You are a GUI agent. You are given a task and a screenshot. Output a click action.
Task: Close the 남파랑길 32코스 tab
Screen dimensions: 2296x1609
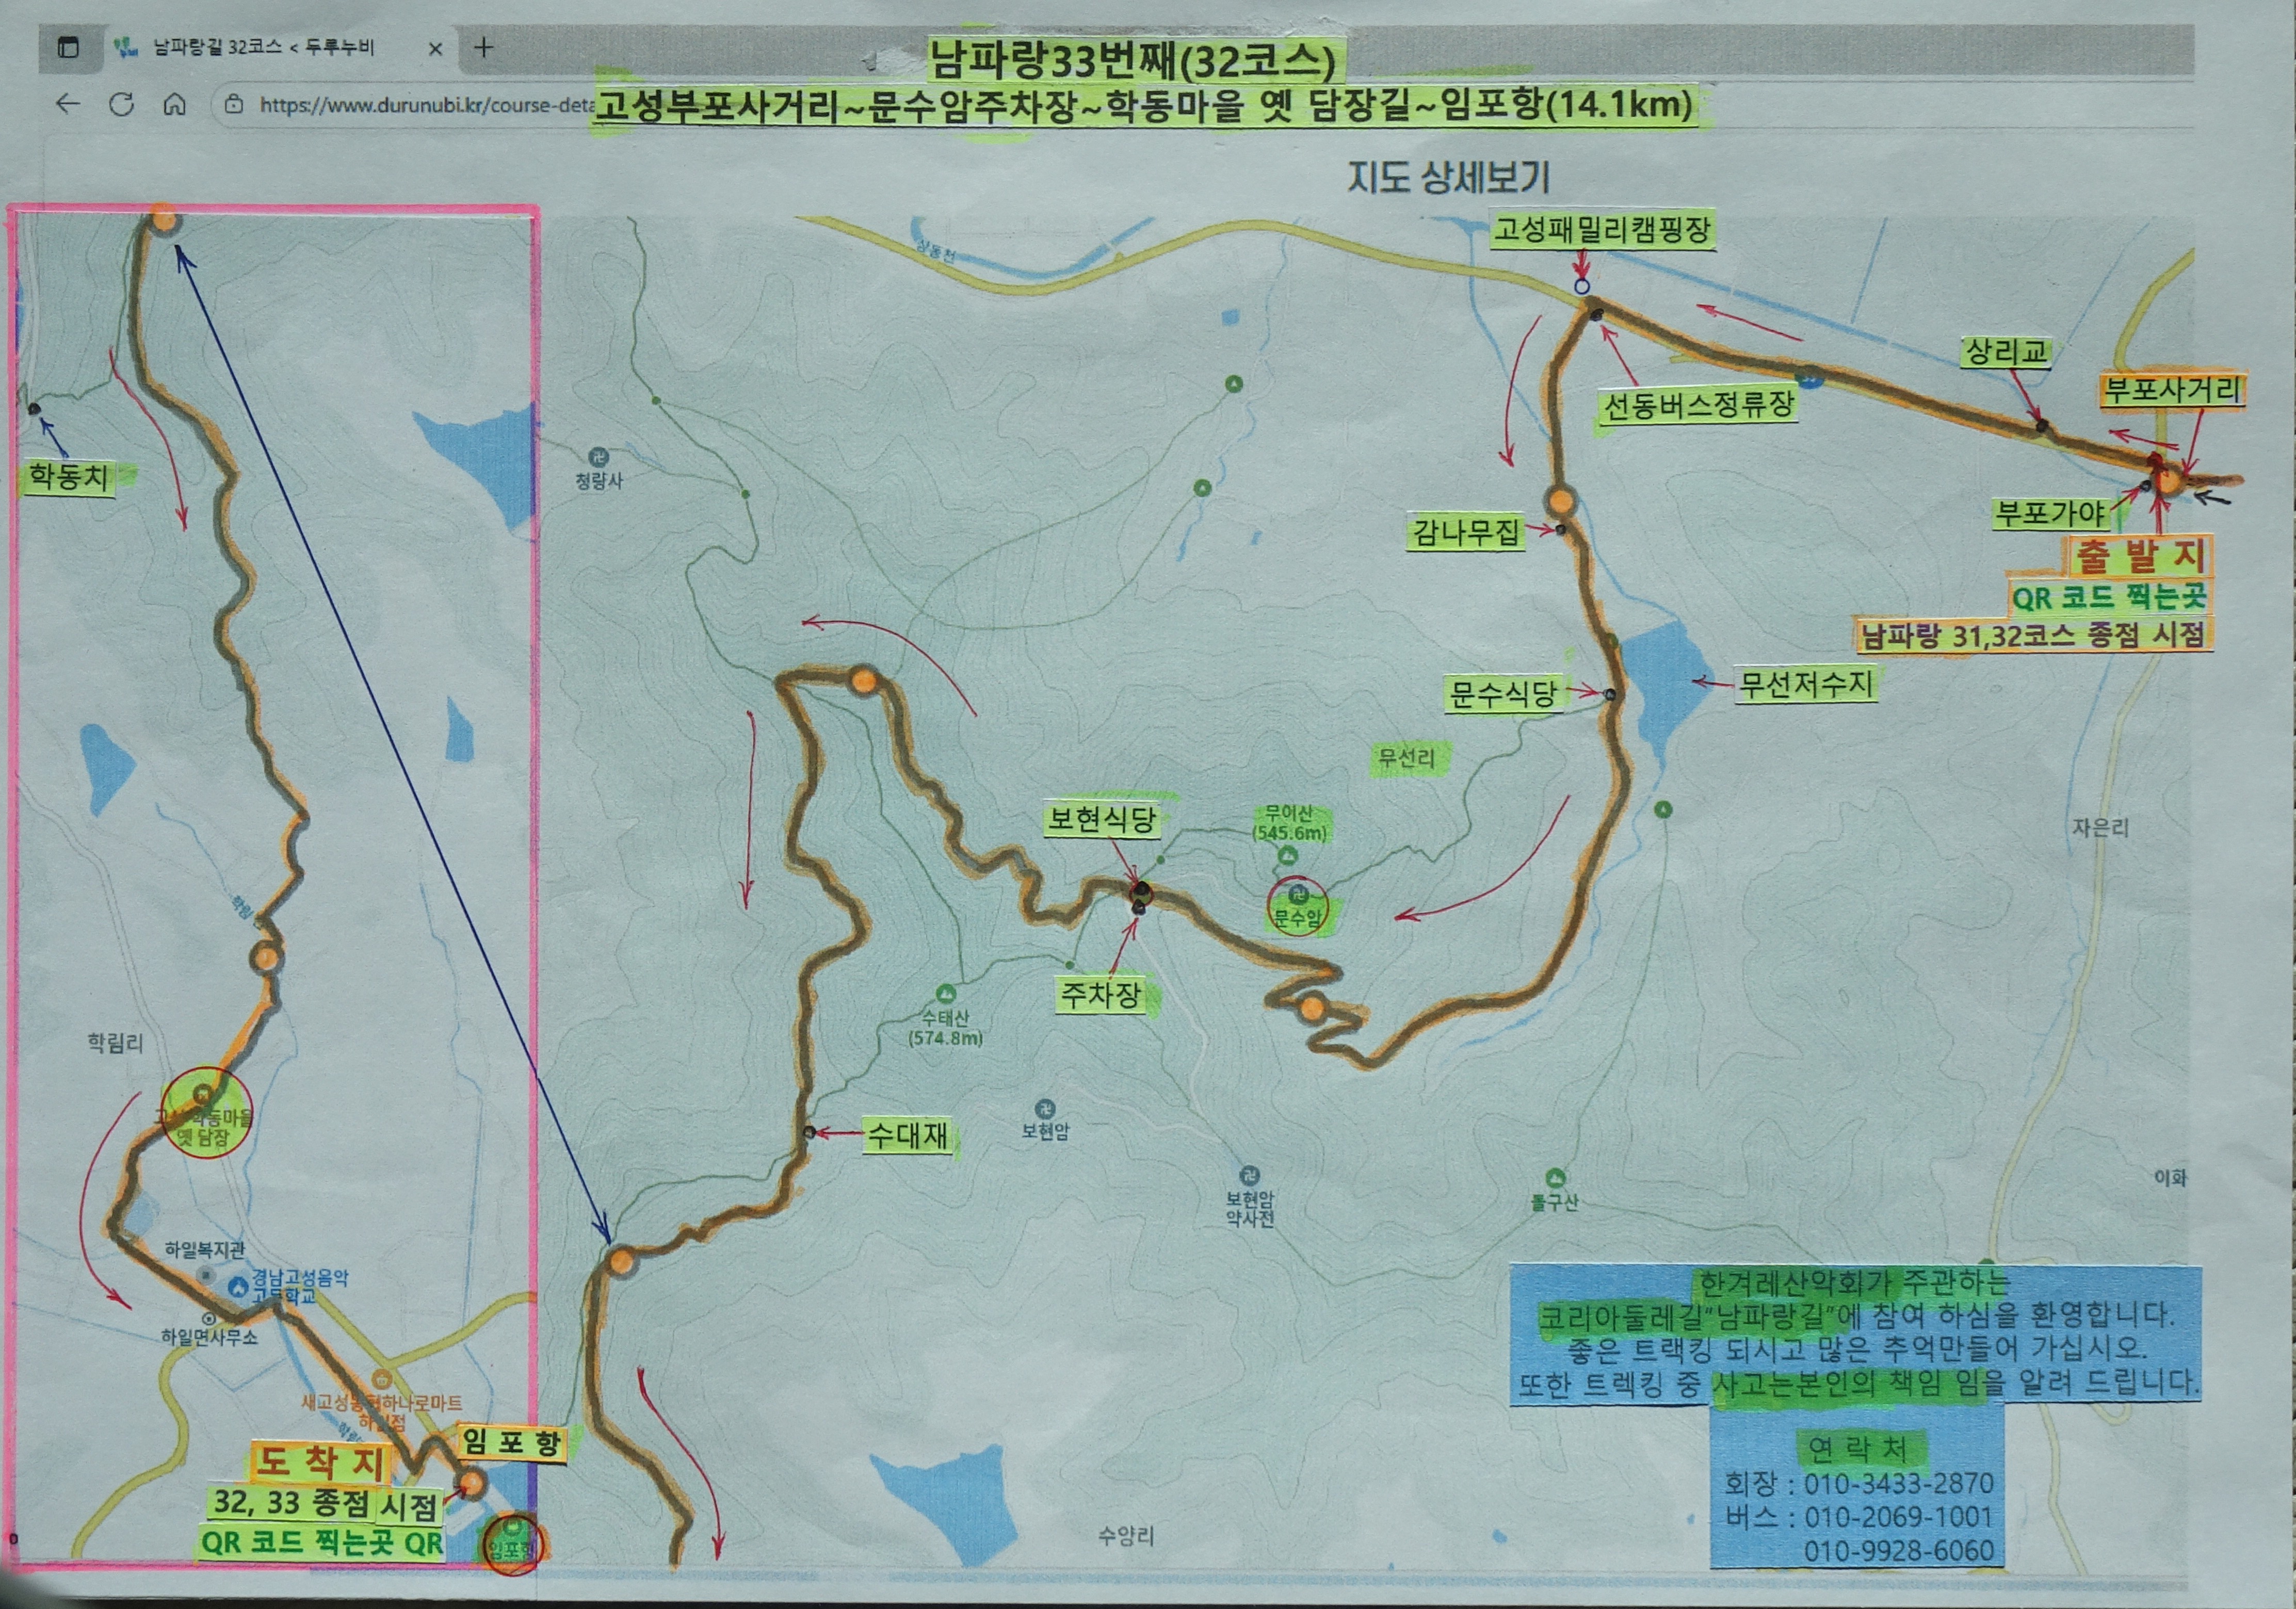point(435,48)
